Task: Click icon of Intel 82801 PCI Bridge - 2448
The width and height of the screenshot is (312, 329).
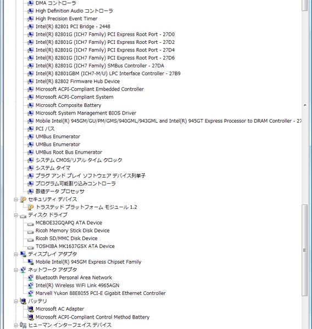Action: tap(30, 27)
